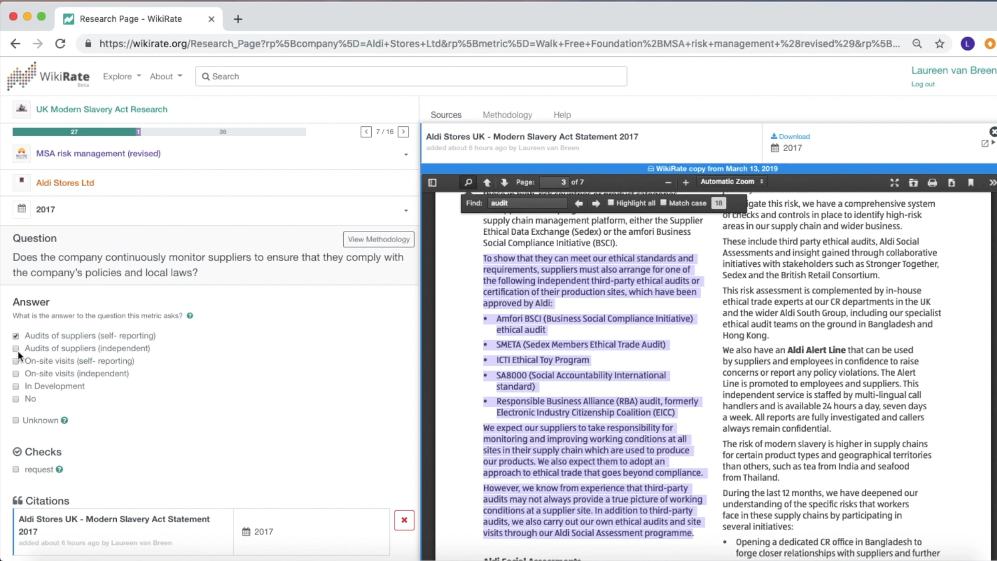Download PDF from viewer toolbar
This screenshot has height=561, width=997.
pos(951,182)
